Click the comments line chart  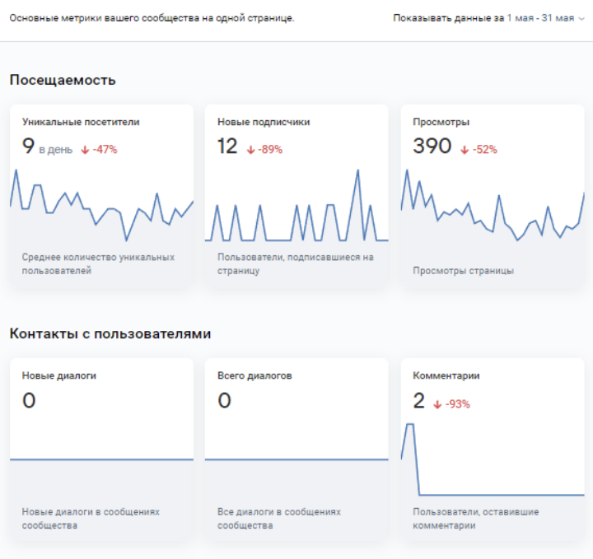click(492, 469)
